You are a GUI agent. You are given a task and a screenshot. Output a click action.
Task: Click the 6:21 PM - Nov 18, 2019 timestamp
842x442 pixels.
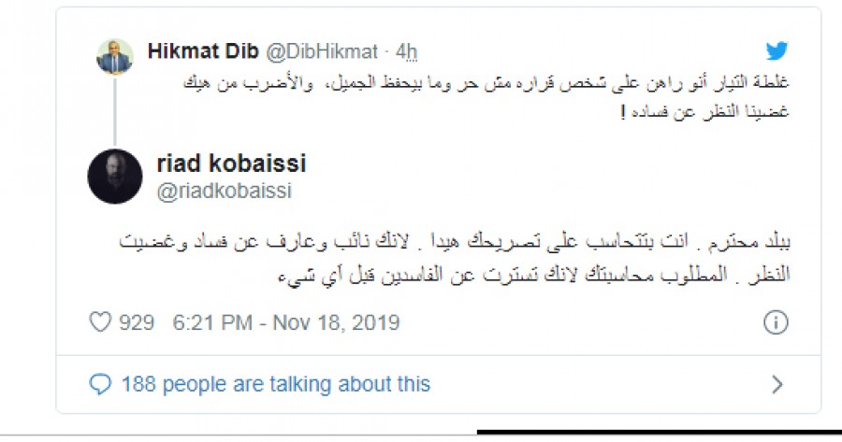click(x=286, y=323)
